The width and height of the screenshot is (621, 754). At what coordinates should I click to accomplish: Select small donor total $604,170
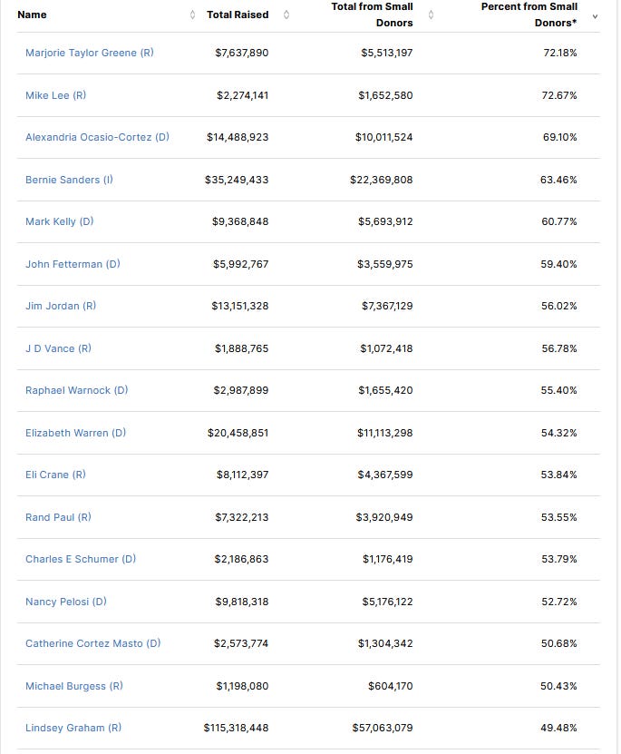coord(391,686)
